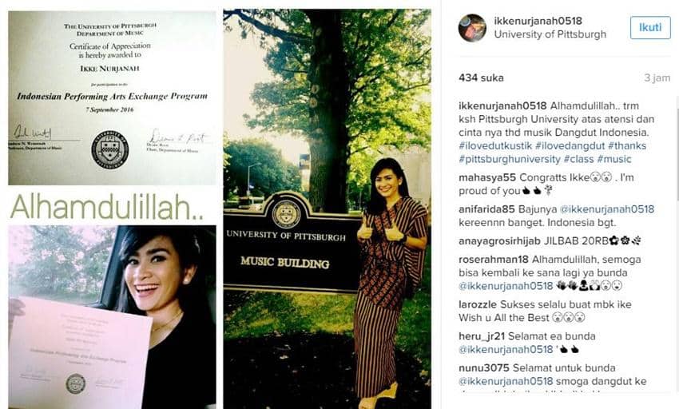Screen dimensions: 679x409
Task: Visit commenter heru_jr21 profile
Action: pyautogui.click(x=482, y=336)
